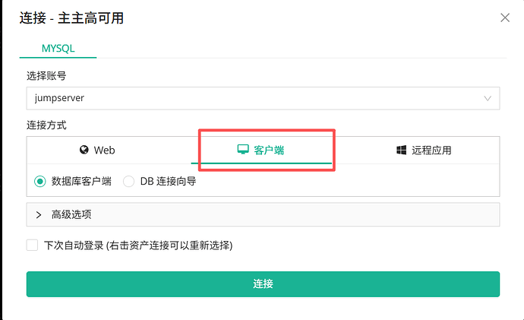This screenshot has width=524, height=320.
Task: Click the chevron arrow beside 高级选项
Action: coord(39,215)
